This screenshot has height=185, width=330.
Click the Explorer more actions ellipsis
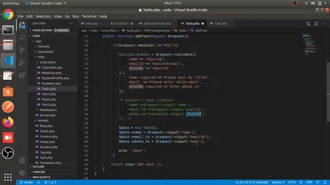point(71,24)
